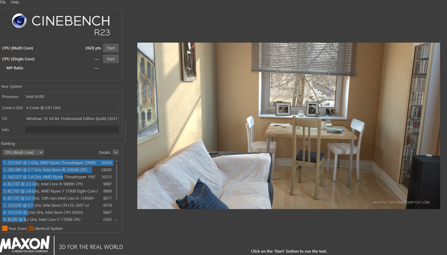Start the CPU Multi Core test
The image size is (447, 255).
(x=110, y=48)
